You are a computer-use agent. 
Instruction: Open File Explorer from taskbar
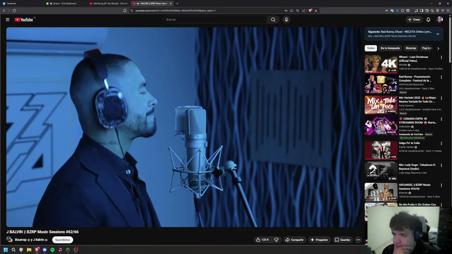tap(29, 250)
